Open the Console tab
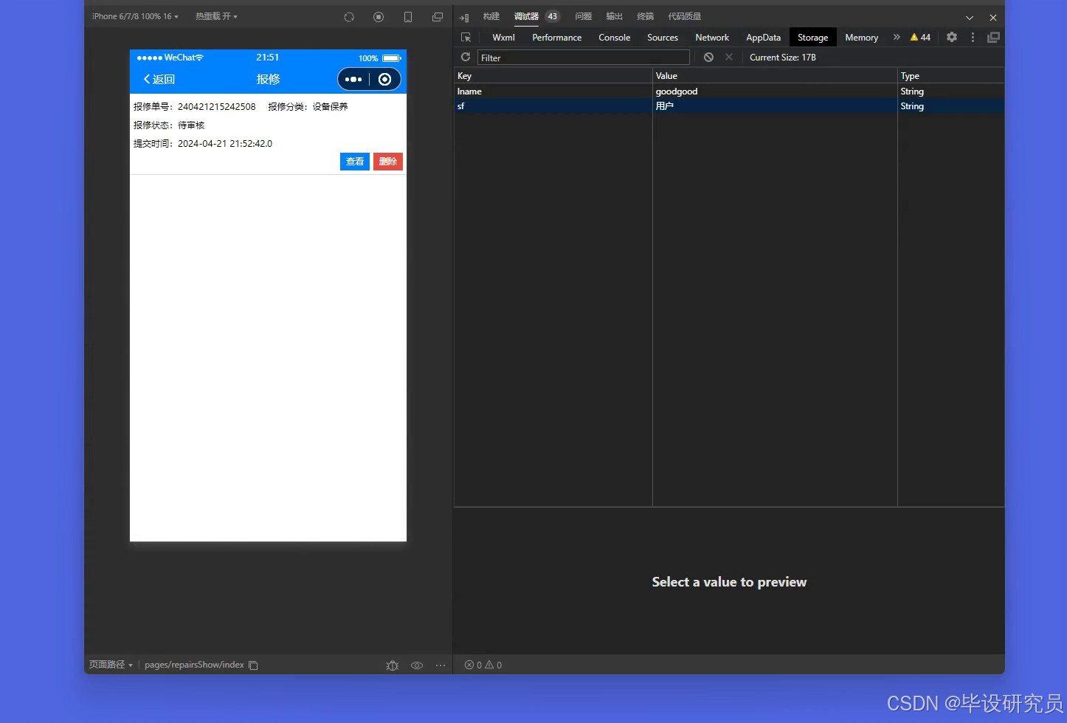1067x723 pixels. point(615,38)
